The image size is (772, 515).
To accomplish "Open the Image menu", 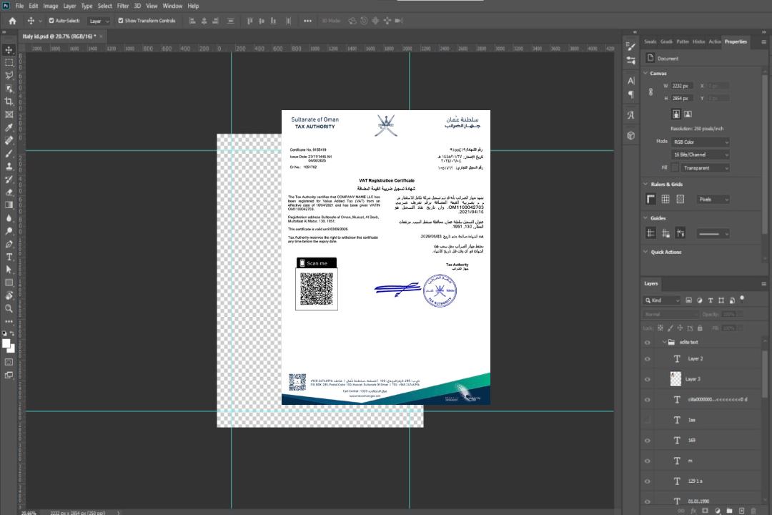I will 50,6.
